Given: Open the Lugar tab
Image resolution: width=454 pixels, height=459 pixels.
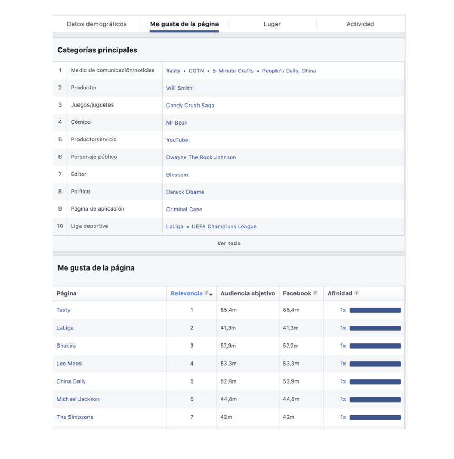Looking at the screenshot, I should tap(272, 24).
